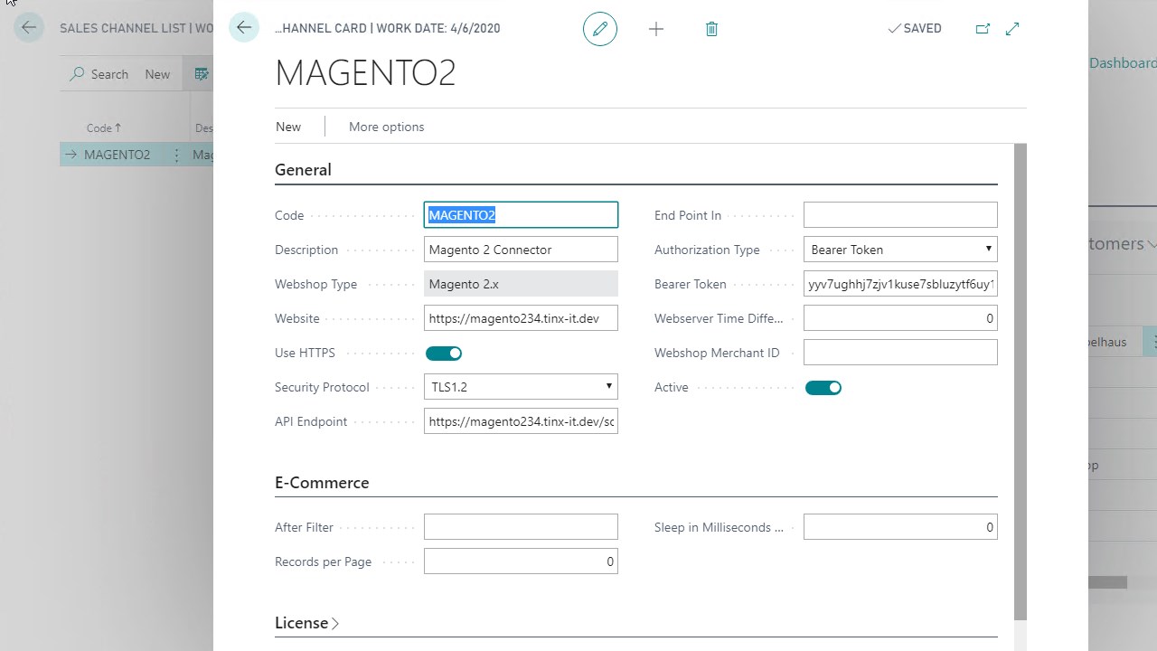Click the After Filter field
Screen dimensions: 1157x651
tap(521, 527)
